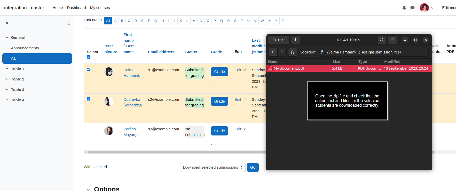Open Edit dropdown for Porfirio Mayorga

point(240,129)
